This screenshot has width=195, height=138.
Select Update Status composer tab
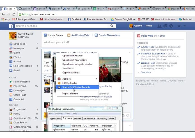tap(53, 35)
